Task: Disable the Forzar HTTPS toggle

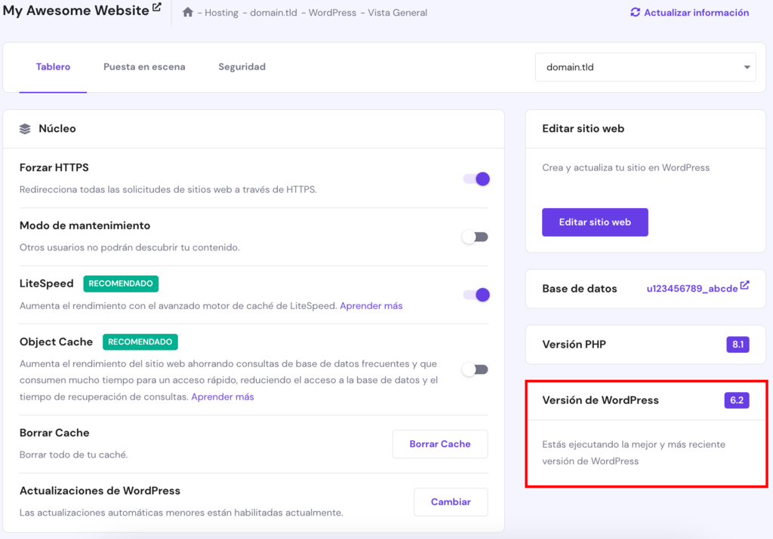Action: coord(475,179)
